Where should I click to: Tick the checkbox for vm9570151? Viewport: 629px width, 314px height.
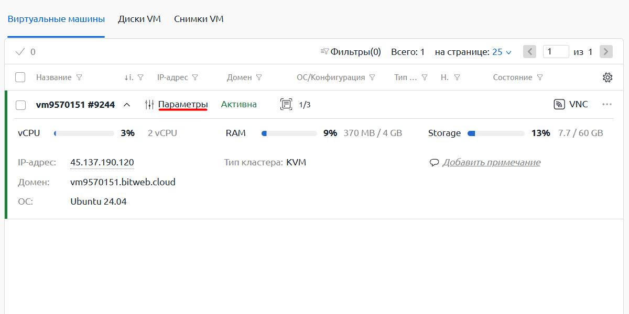[20, 105]
